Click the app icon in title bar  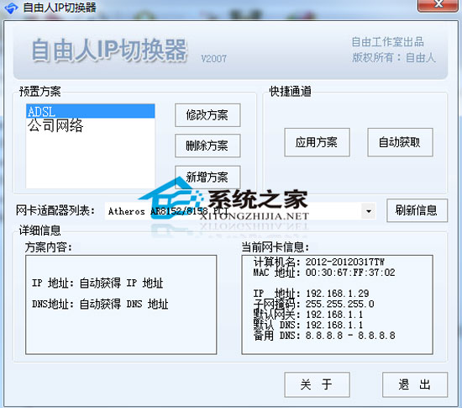click(x=11, y=8)
